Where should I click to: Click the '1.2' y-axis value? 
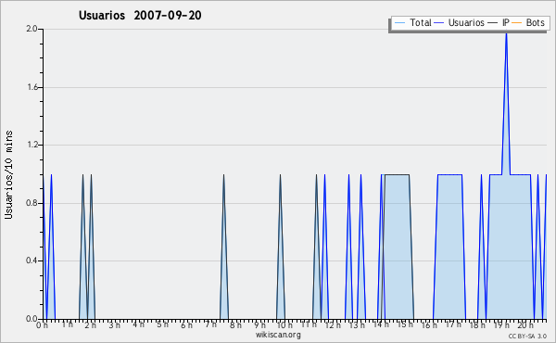pyautogui.click(x=32, y=145)
